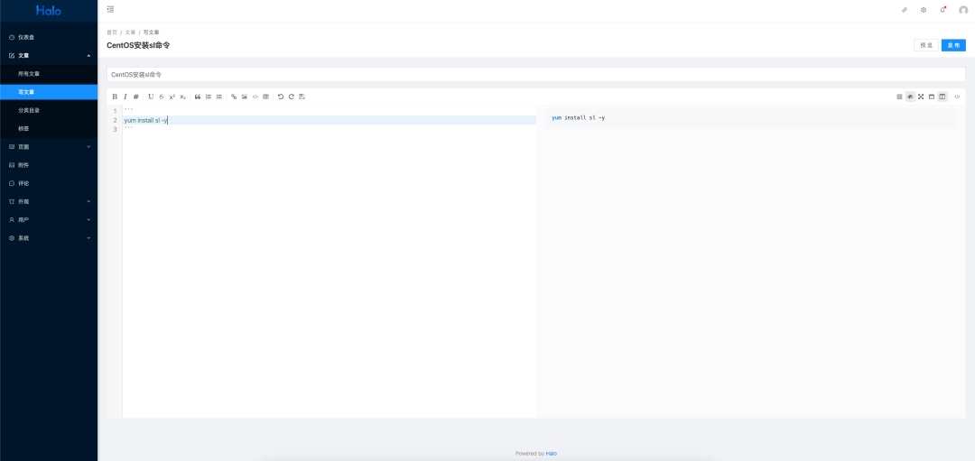
Task: Open 分类目录 in the sidebar
Action: 49,111
